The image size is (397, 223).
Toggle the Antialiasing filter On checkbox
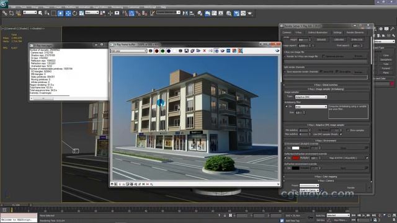tap(287, 107)
